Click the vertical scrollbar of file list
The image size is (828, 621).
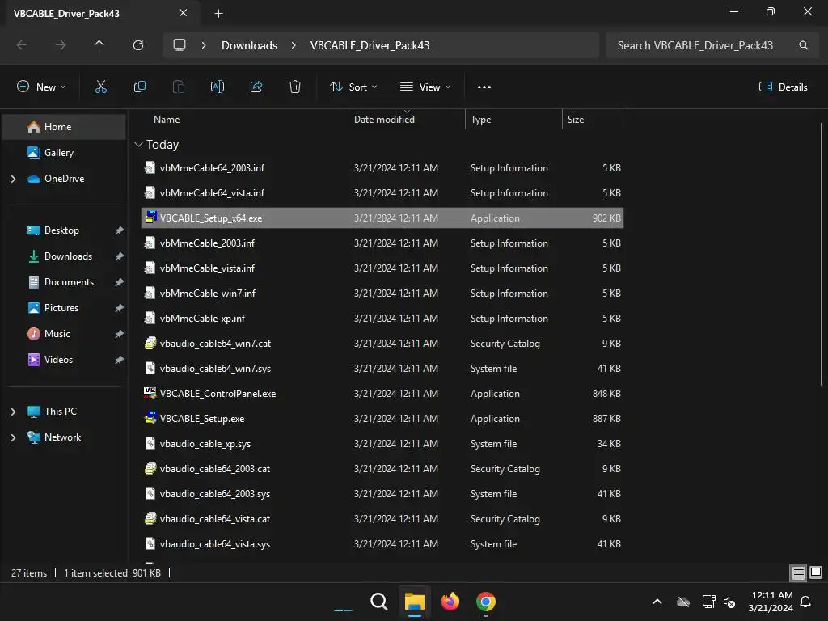tap(822, 253)
